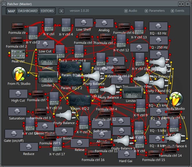This screenshot has height=167, width=192.
Task: Select the Saturation knob module
Action: (17, 111)
